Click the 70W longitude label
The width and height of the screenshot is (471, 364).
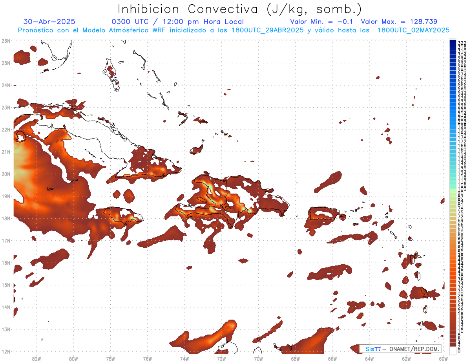click(x=258, y=359)
